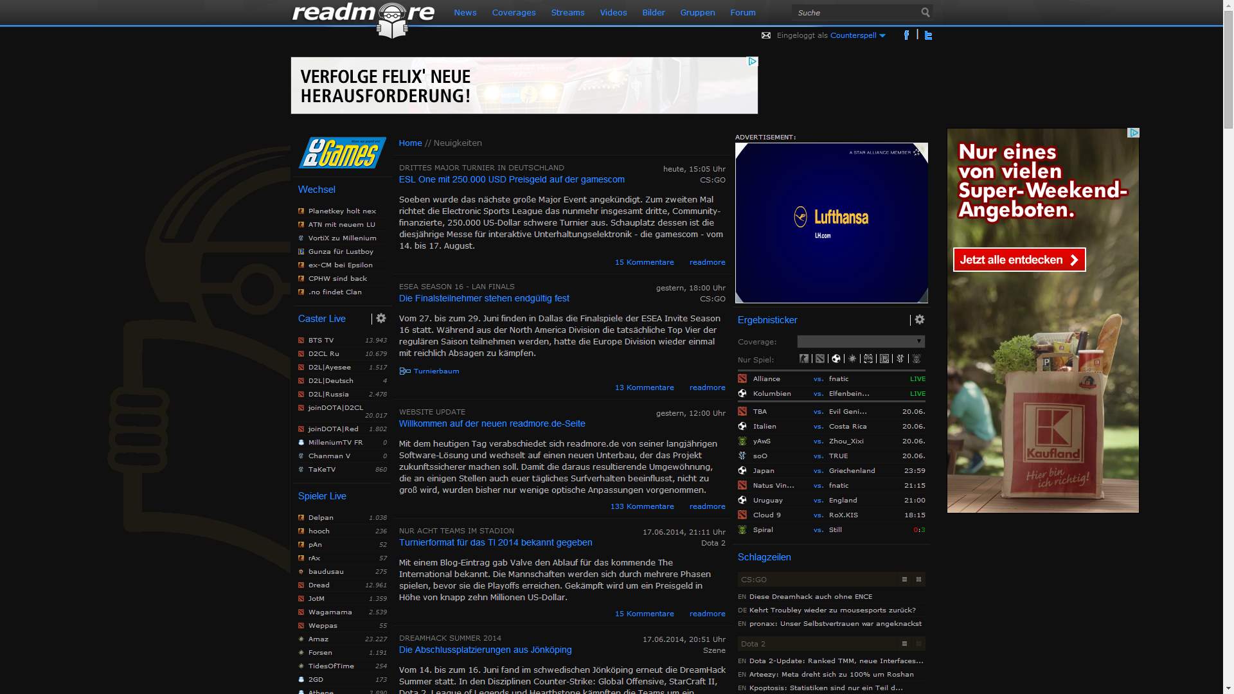This screenshot has height=694, width=1234.
Task: Filter ticker by Dota 2 icon
Action: pyautogui.click(x=820, y=359)
